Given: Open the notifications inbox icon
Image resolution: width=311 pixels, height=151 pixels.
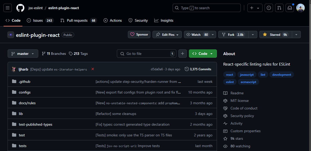Looking at the screenshot, I should (290, 8).
